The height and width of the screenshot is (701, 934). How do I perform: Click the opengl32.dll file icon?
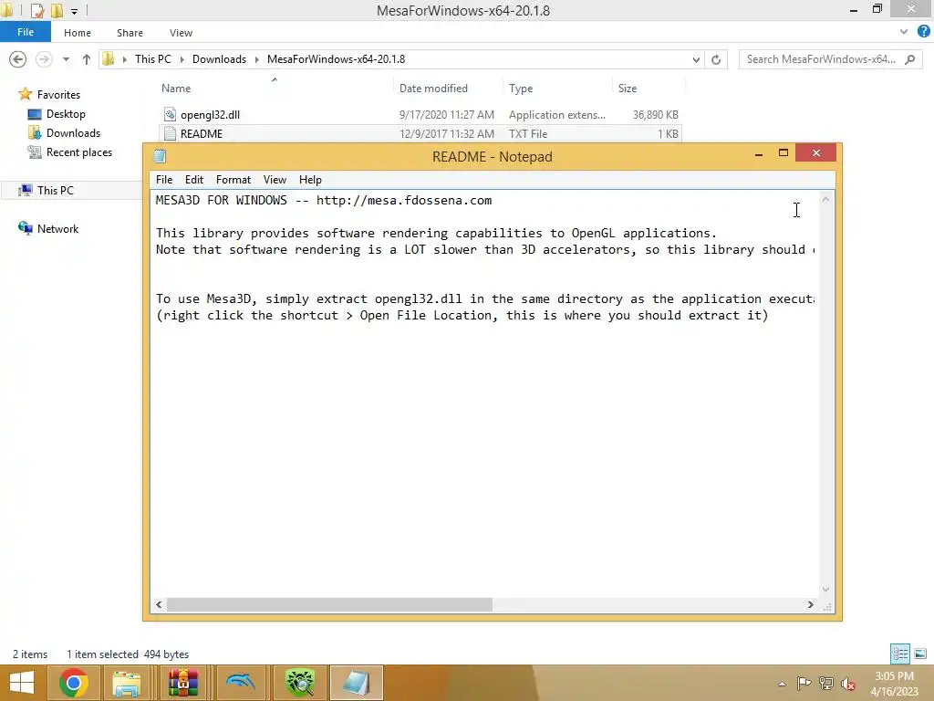point(170,114)
